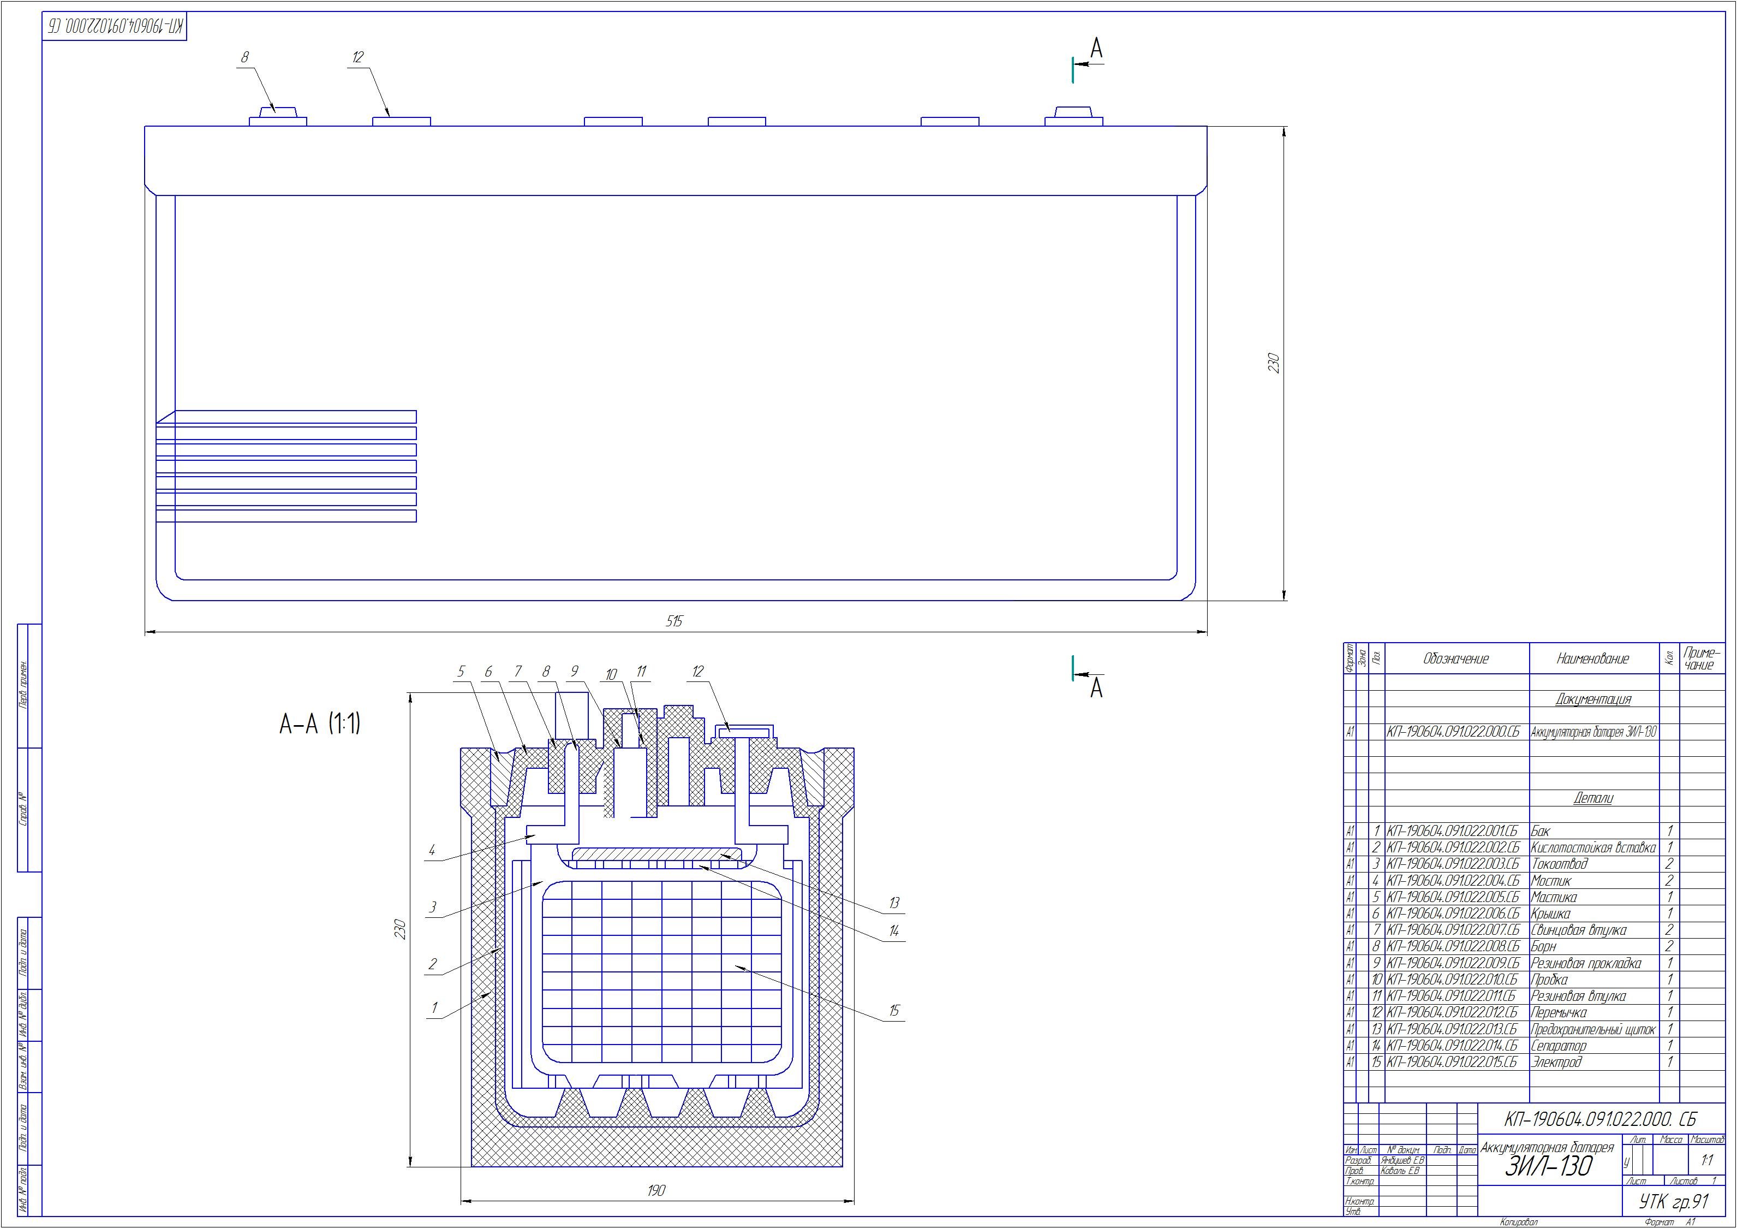
Task: Select the 'Сепаратор' name cell in the table
Action: [1559, 1046]
